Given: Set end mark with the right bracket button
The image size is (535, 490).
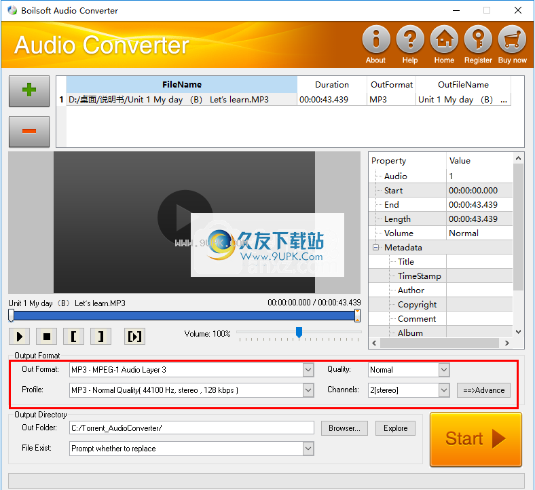Looking at the screenshot, I should point(100,337).
